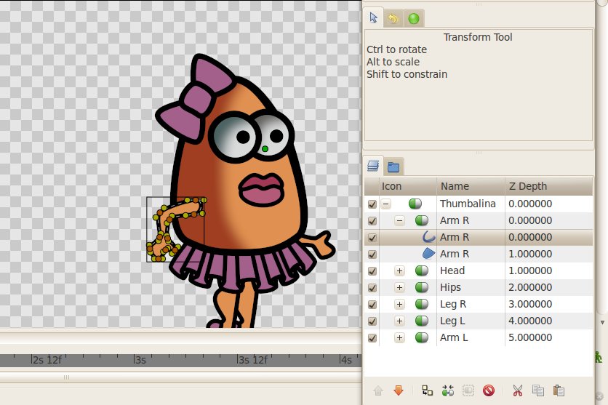Click the Leg R group layer icon

(x=422, y=304)
